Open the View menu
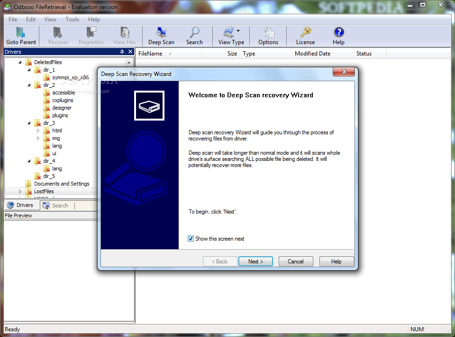 (x=50, y=19)
